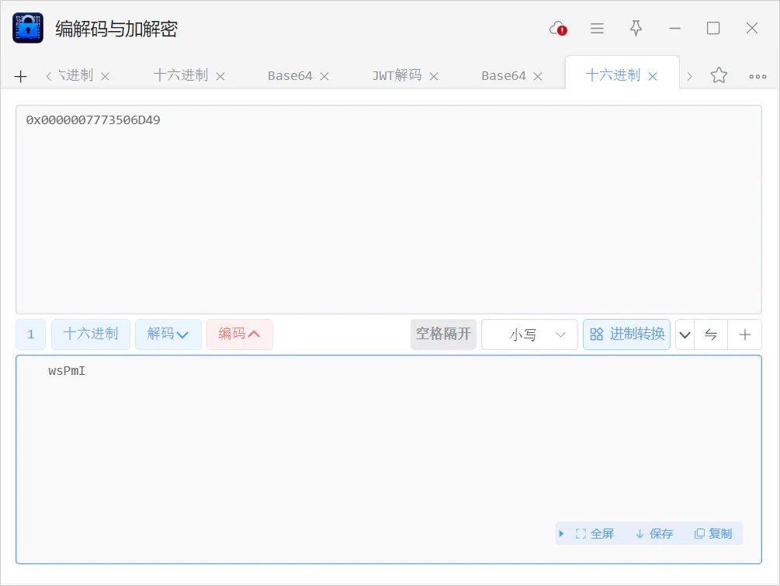The width and height of the screenshot is (780, 586).
Task: Switch to the first Base64 tab
Action: click(x=290, y=75)
